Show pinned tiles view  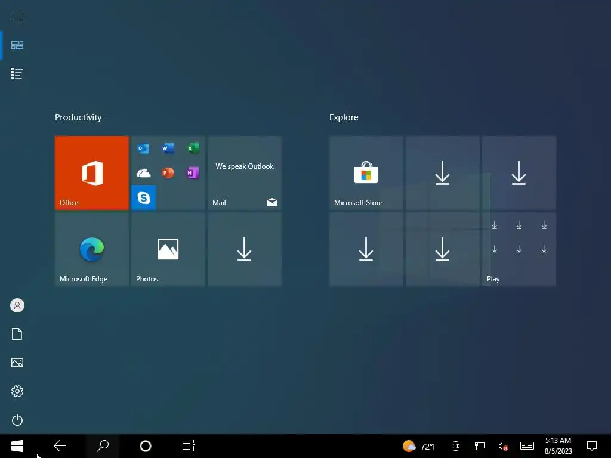coord(17,45)
